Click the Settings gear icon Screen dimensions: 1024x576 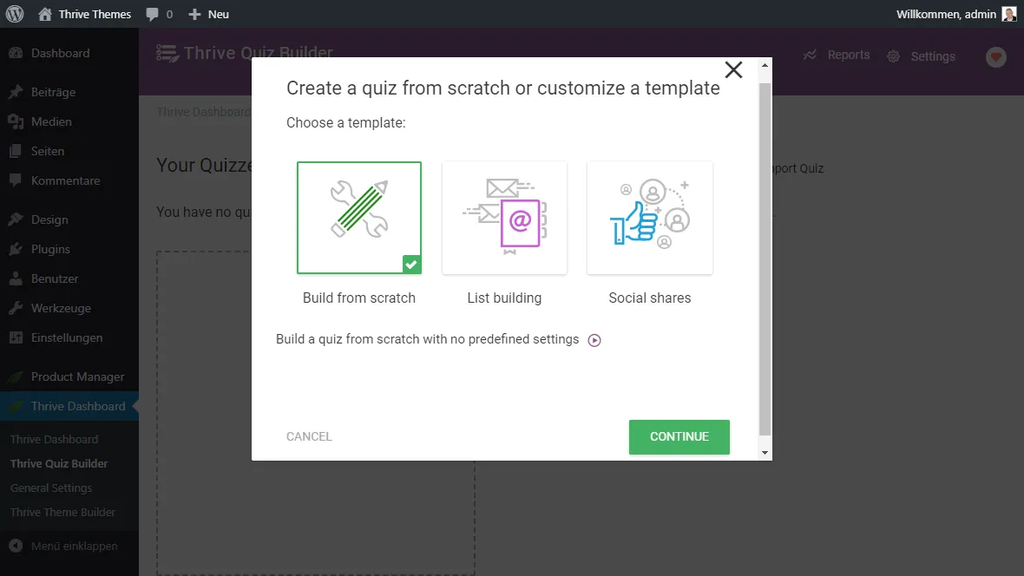(893, 56)
